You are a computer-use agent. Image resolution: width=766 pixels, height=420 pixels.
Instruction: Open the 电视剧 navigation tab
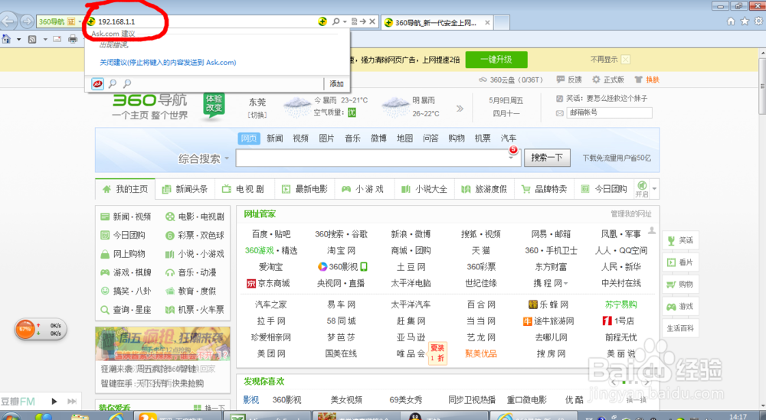[244, 189]
